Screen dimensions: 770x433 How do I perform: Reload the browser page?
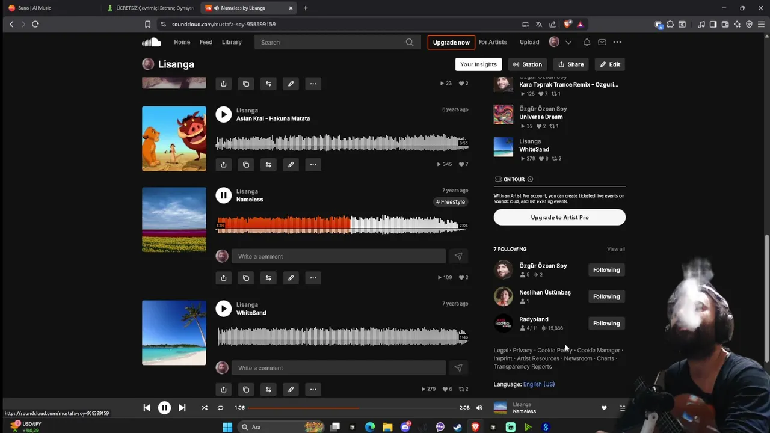click(35, 24)
